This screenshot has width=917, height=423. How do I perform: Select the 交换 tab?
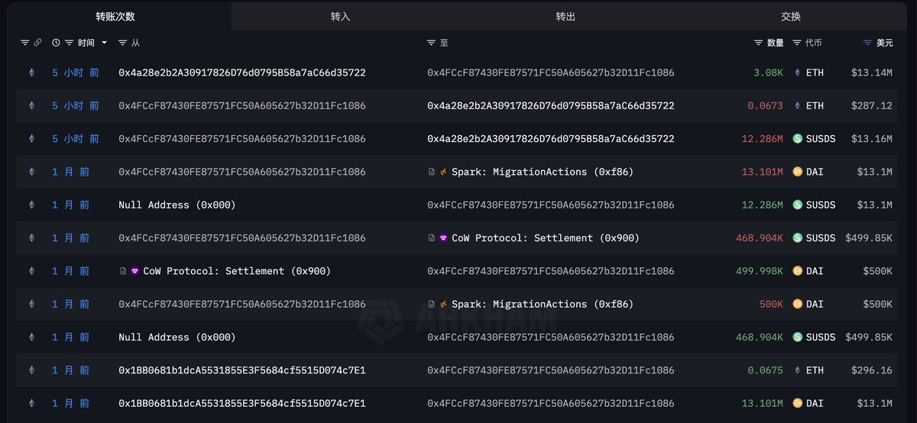(791, 16)
